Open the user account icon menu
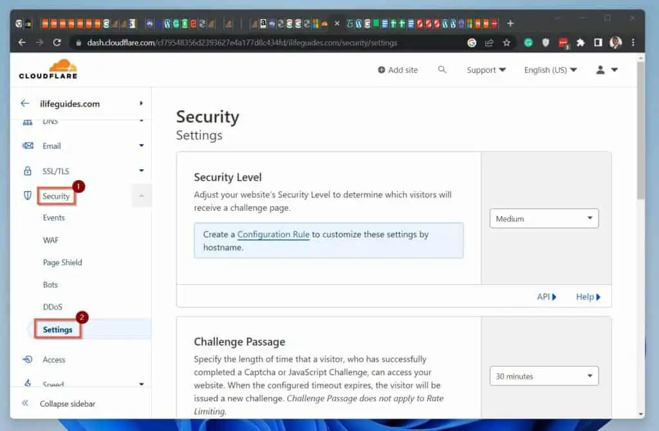 tap(606, 69)
